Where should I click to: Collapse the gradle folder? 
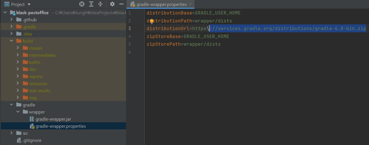point(11,105)
